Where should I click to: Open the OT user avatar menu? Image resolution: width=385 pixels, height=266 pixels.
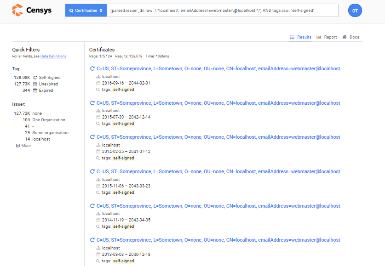click(355, 11)
